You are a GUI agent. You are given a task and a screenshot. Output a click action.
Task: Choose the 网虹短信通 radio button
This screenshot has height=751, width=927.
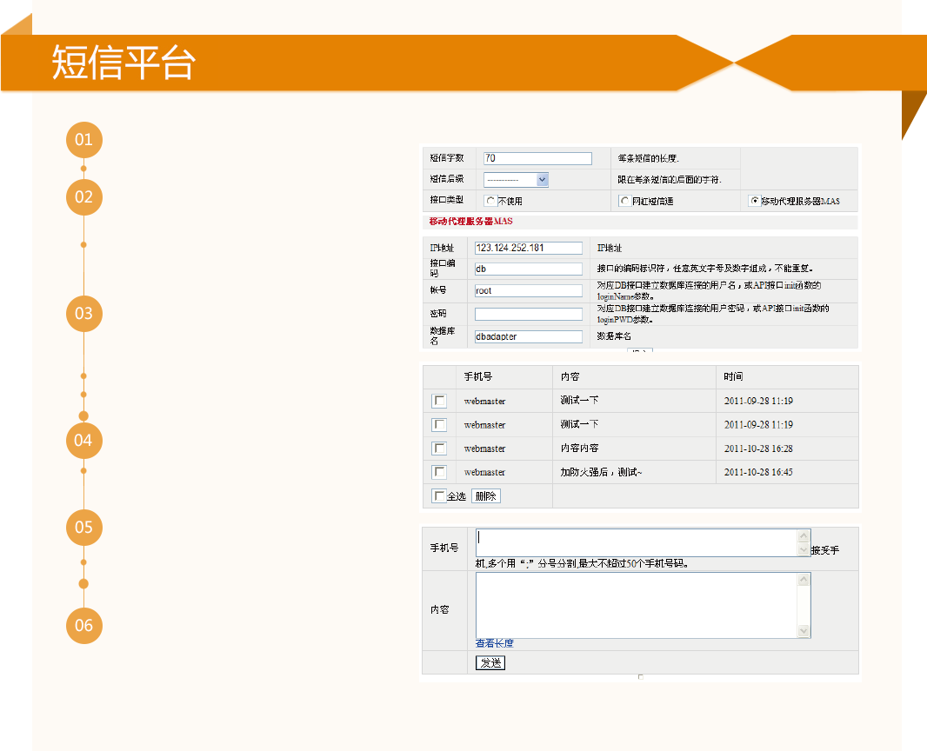click(x=624, y=201)
